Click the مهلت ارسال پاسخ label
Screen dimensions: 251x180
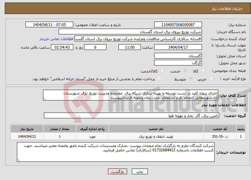pos(229,47)
